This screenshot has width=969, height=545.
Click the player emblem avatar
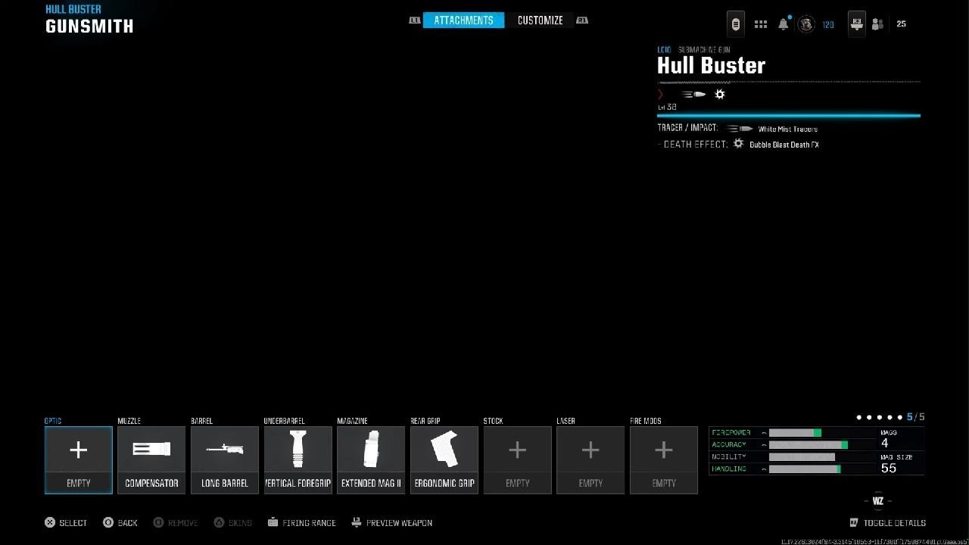click(x=806, y=24)
